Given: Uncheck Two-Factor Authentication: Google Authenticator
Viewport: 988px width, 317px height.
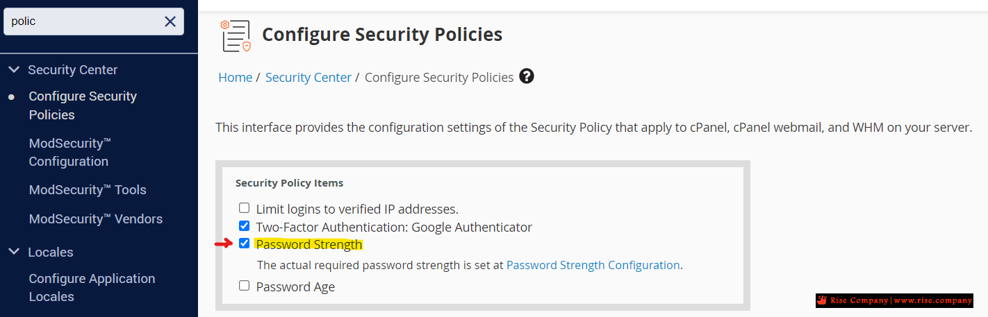Looking at the screenshot, I should [x=244, y=225].
